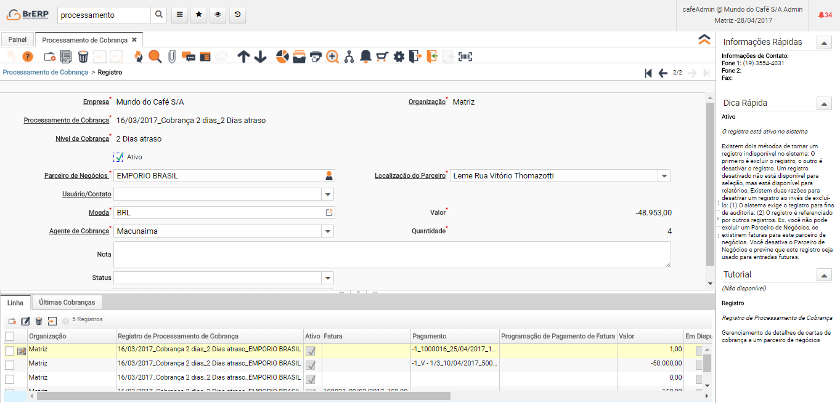Expand the Localização do Parceiro dropdown

(x=664, y=176)
